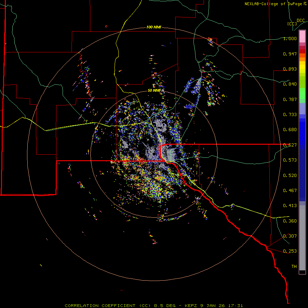Viewport: 308px width, 308px height.
Task: Pick the red swatch on the color bar
Action: (302, 51)
